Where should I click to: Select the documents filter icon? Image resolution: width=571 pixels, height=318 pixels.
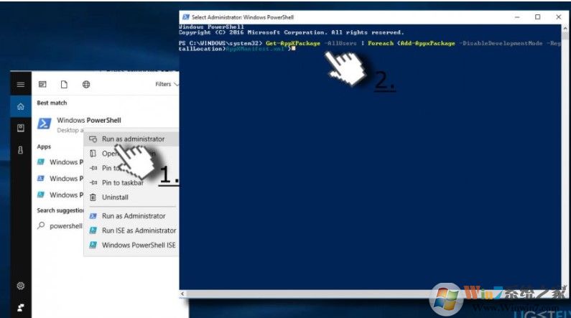point(64,84)
